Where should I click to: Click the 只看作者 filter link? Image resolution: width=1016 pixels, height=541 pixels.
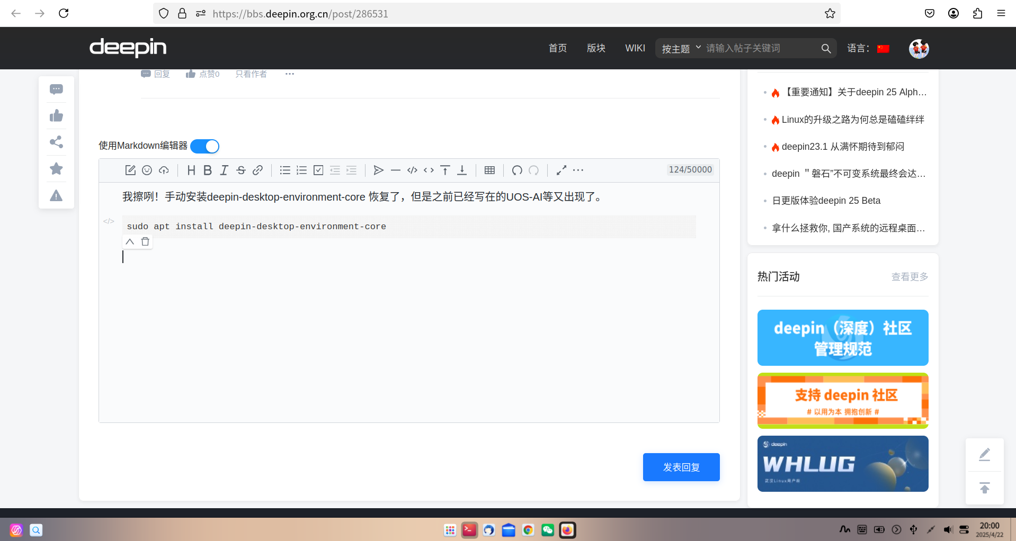coord(251,74)
